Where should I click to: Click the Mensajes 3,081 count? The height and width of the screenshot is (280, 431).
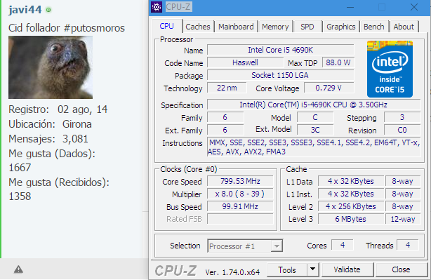[x=48, y=139]
